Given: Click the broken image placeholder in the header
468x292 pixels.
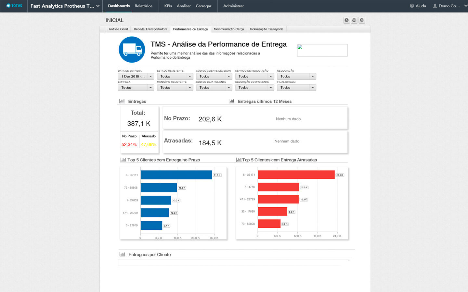Looking at the screenshot, I should [322, 50].
